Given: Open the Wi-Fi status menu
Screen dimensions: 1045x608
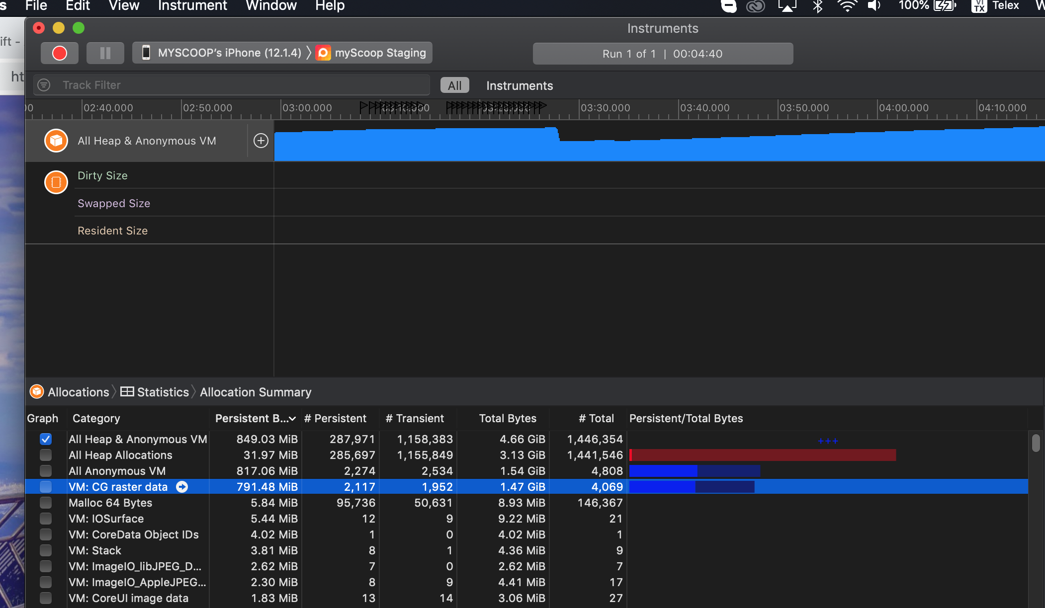Looking at the screenshot, I should pos(847,6).
